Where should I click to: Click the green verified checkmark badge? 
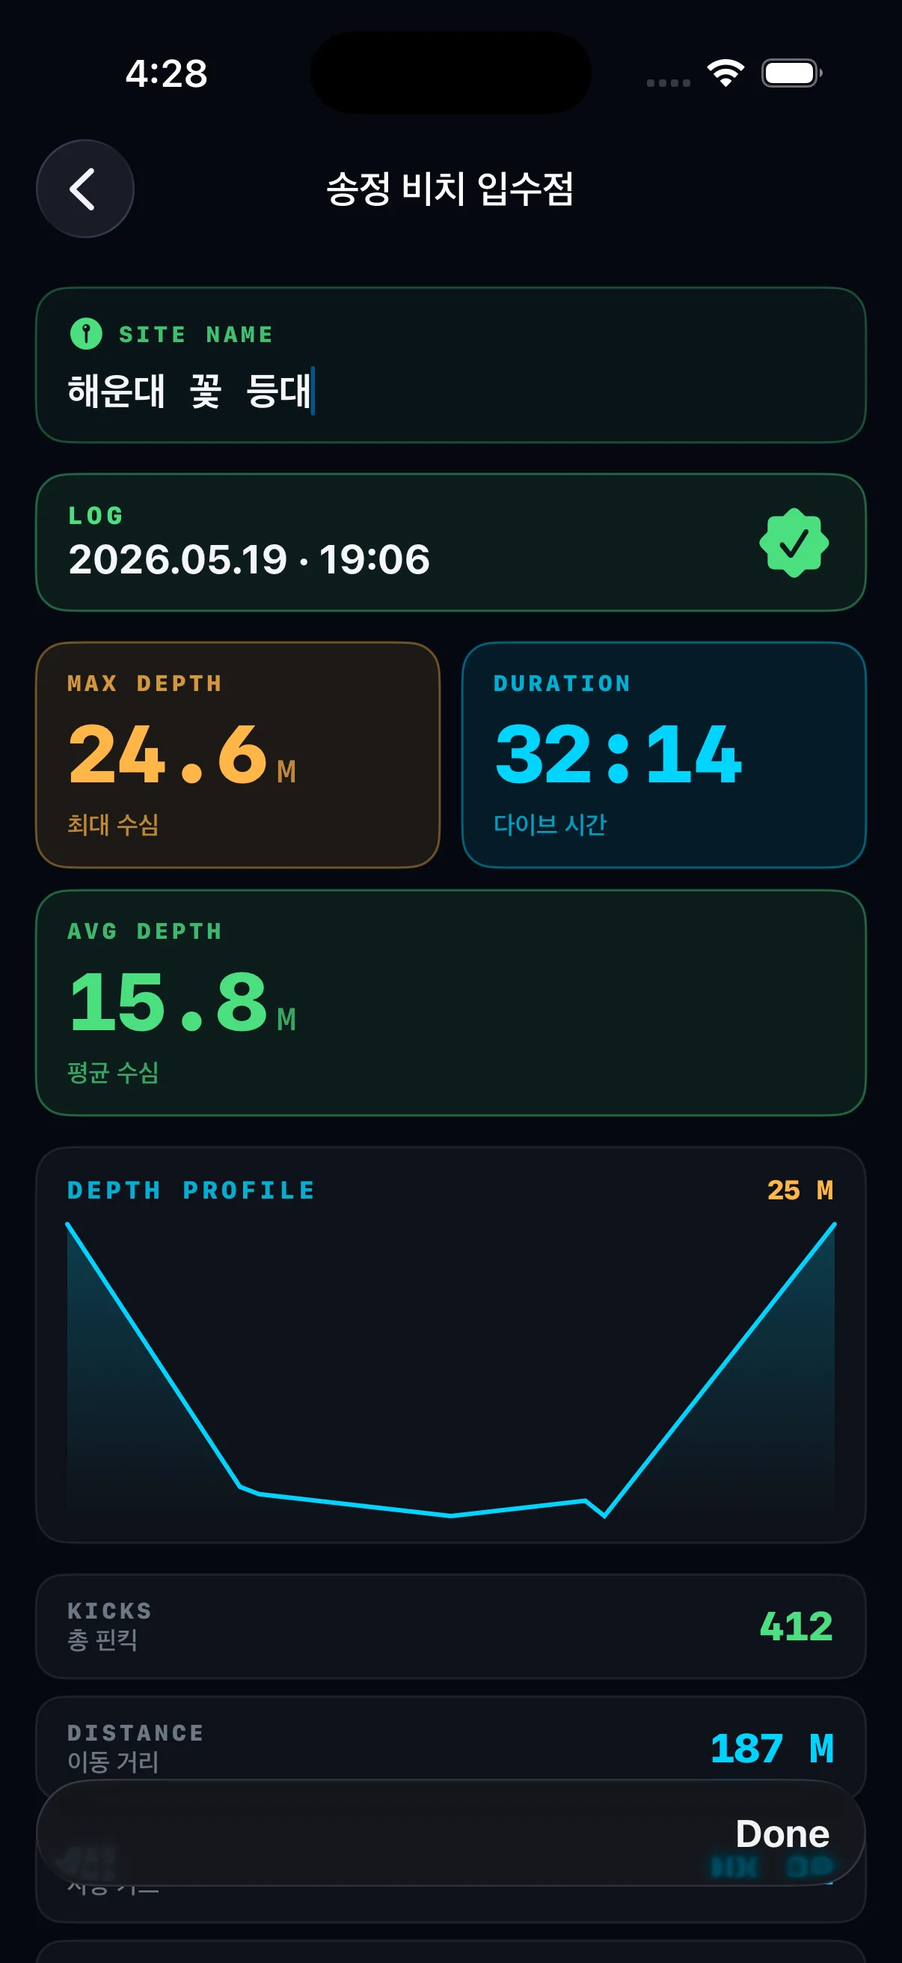794,543
